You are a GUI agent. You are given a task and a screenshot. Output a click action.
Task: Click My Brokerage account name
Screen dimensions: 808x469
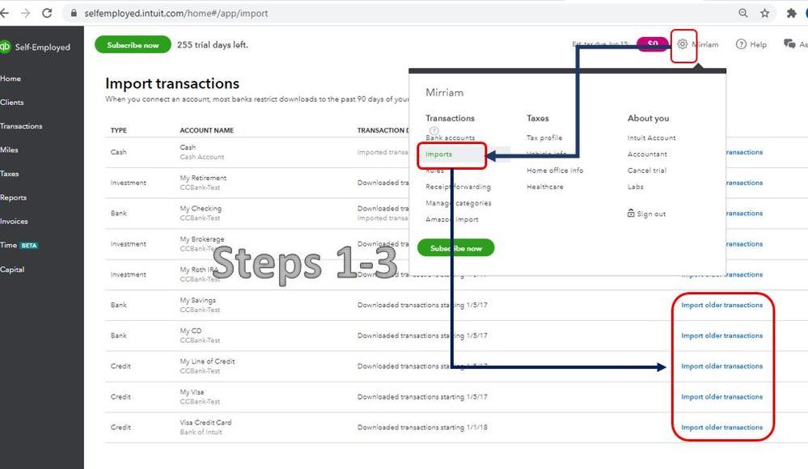202,239
